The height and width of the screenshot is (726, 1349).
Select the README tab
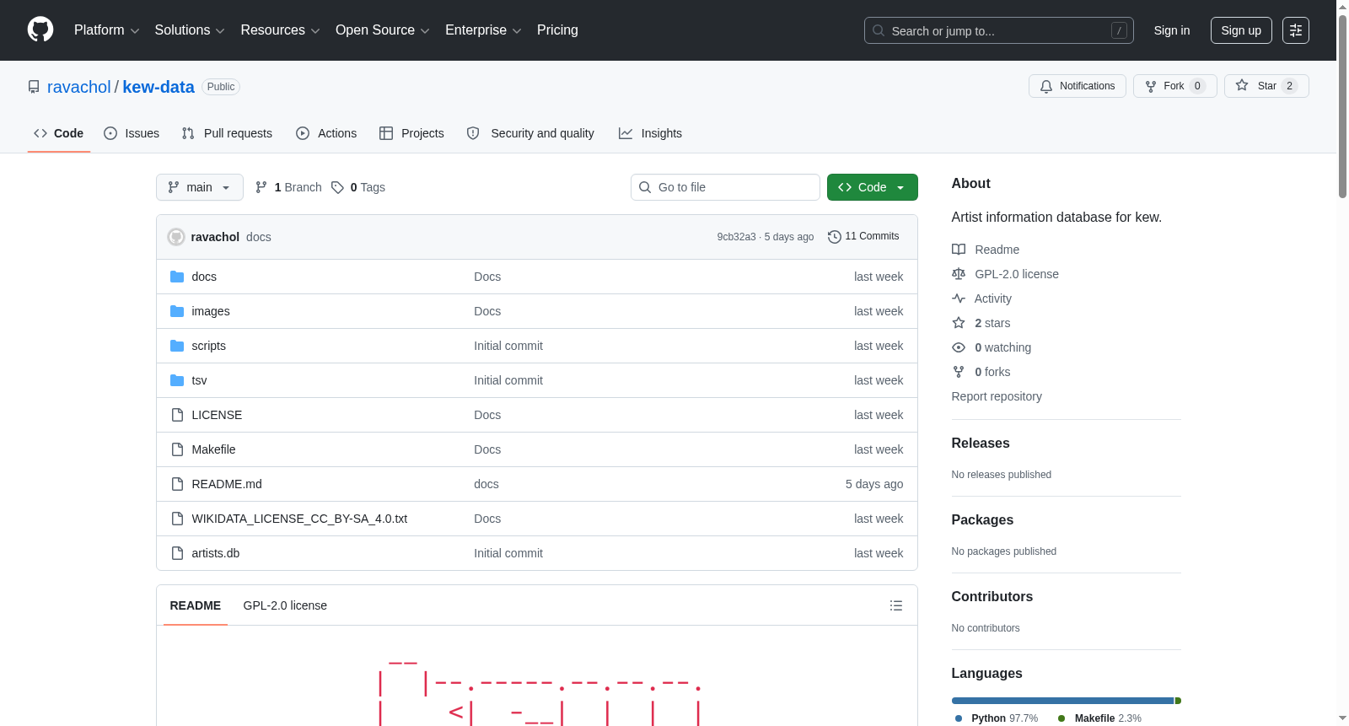click(196, 605)
